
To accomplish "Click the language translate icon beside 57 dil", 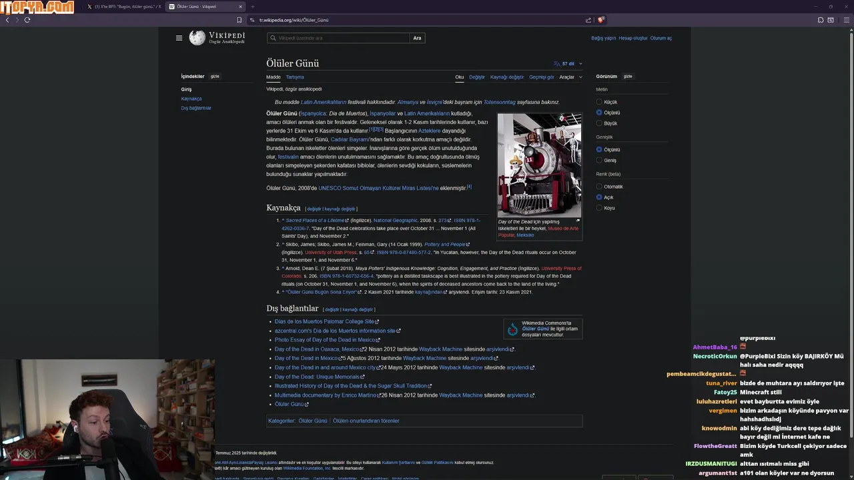I will click(x=557, y=64).
